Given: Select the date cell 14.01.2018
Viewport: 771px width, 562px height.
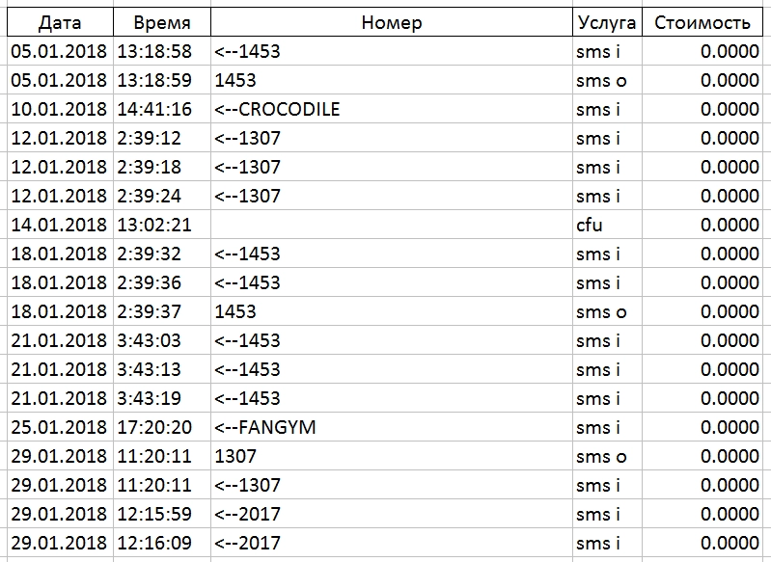Looking at the screenshot, I should pos(60,225).
